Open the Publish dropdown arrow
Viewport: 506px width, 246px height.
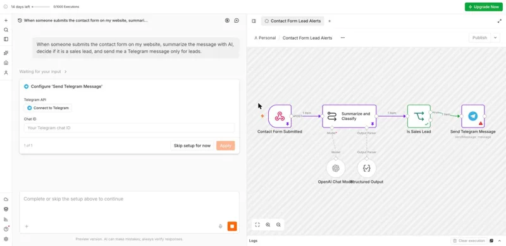coord(495,38)
